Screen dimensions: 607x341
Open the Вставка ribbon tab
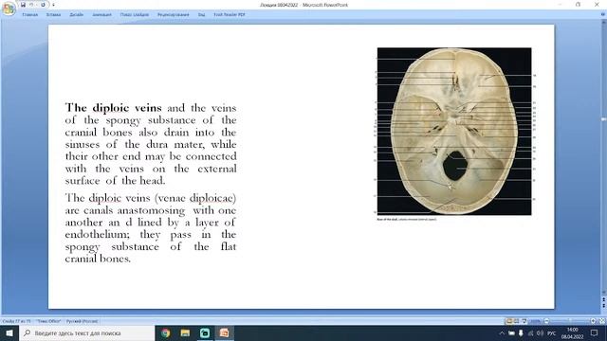point(53,15)
